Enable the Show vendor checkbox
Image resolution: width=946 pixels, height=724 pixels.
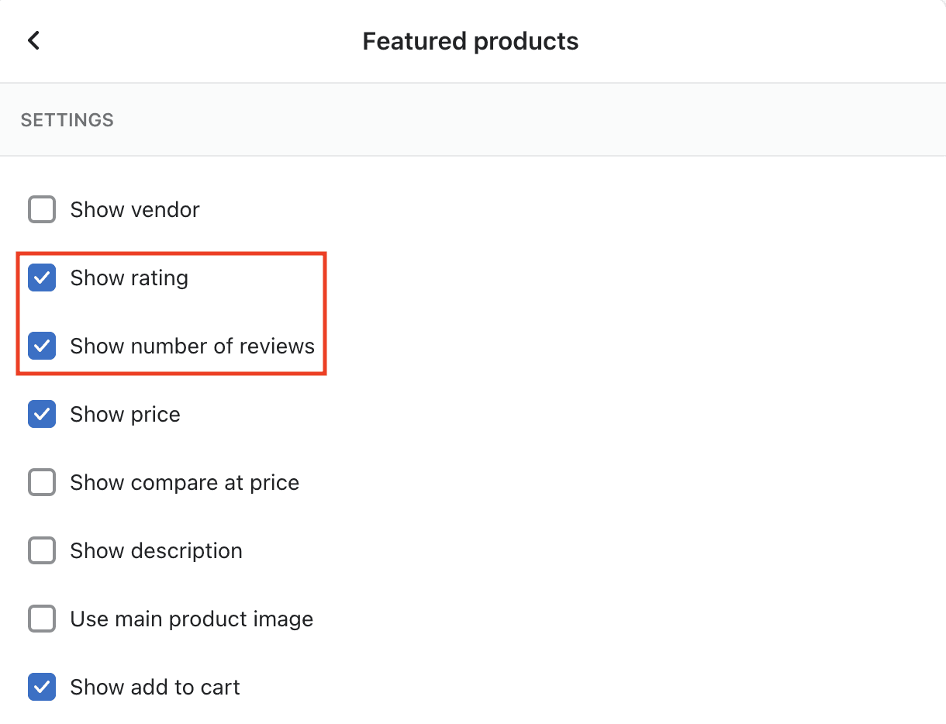click(42, 210)
